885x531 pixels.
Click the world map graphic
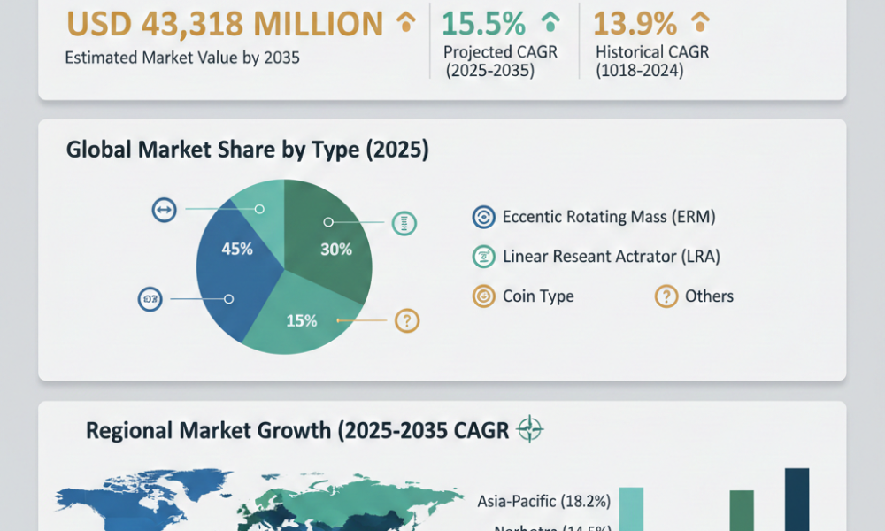point(259,500)
